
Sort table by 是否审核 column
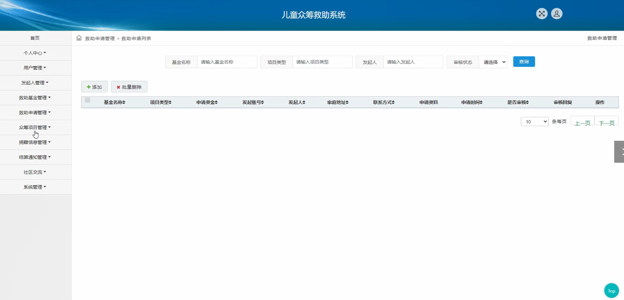(x=518, y=102)
